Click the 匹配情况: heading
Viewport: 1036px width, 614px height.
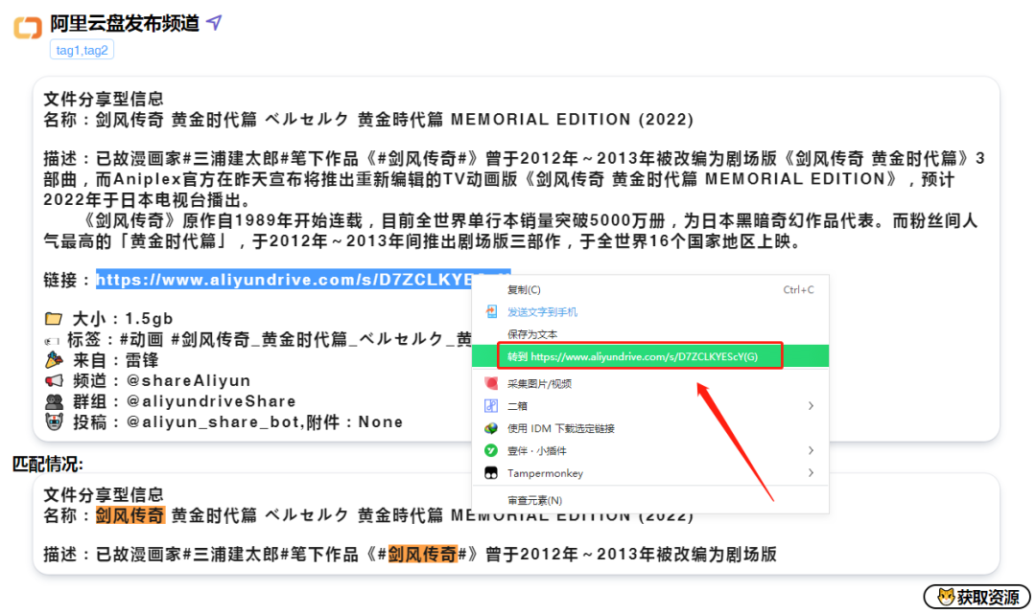[x=48, y=465]
